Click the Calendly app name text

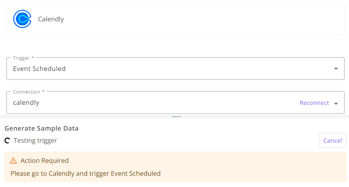[51, 19]
